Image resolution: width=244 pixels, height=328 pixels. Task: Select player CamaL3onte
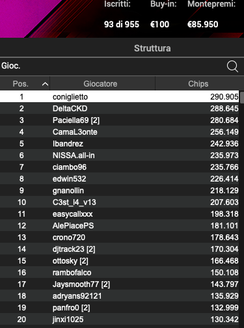click(x=75, y=132)
